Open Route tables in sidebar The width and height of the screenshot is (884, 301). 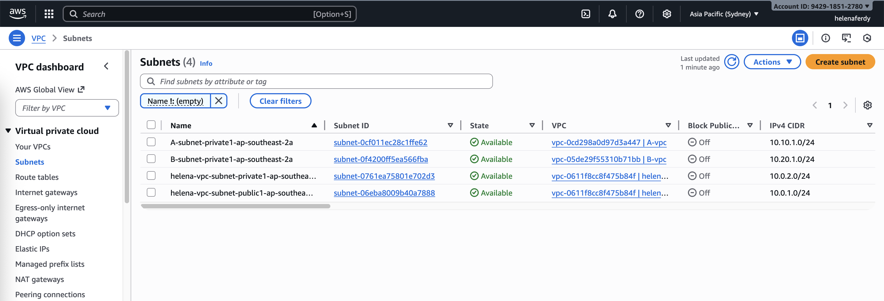pos(37,177)
